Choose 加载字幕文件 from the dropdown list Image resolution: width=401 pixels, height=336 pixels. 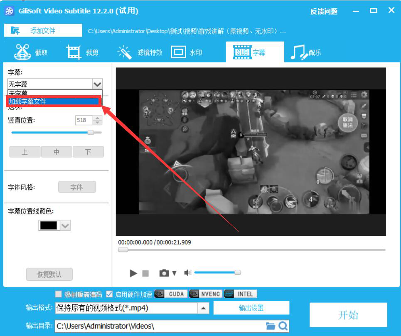(x=53, y=101)
